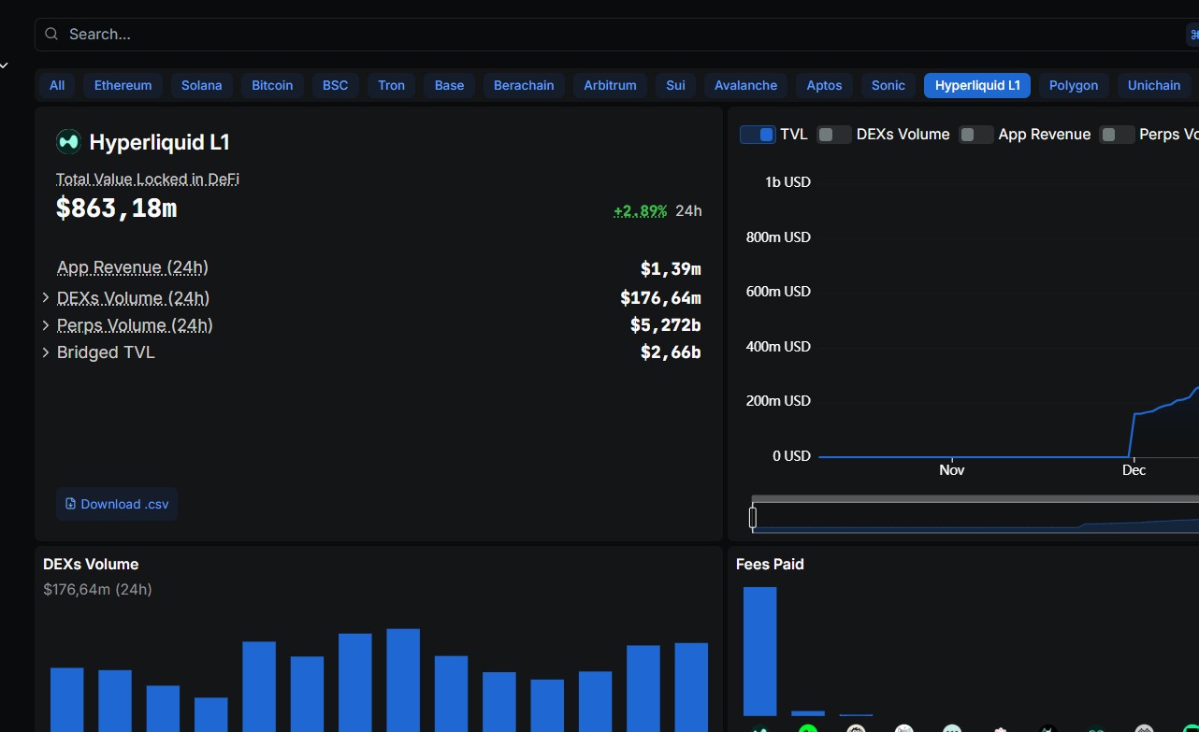Click the DEXs Volume chart card heading
The width and height of the screenshot is (1199, 732).
tap(91, 564)
